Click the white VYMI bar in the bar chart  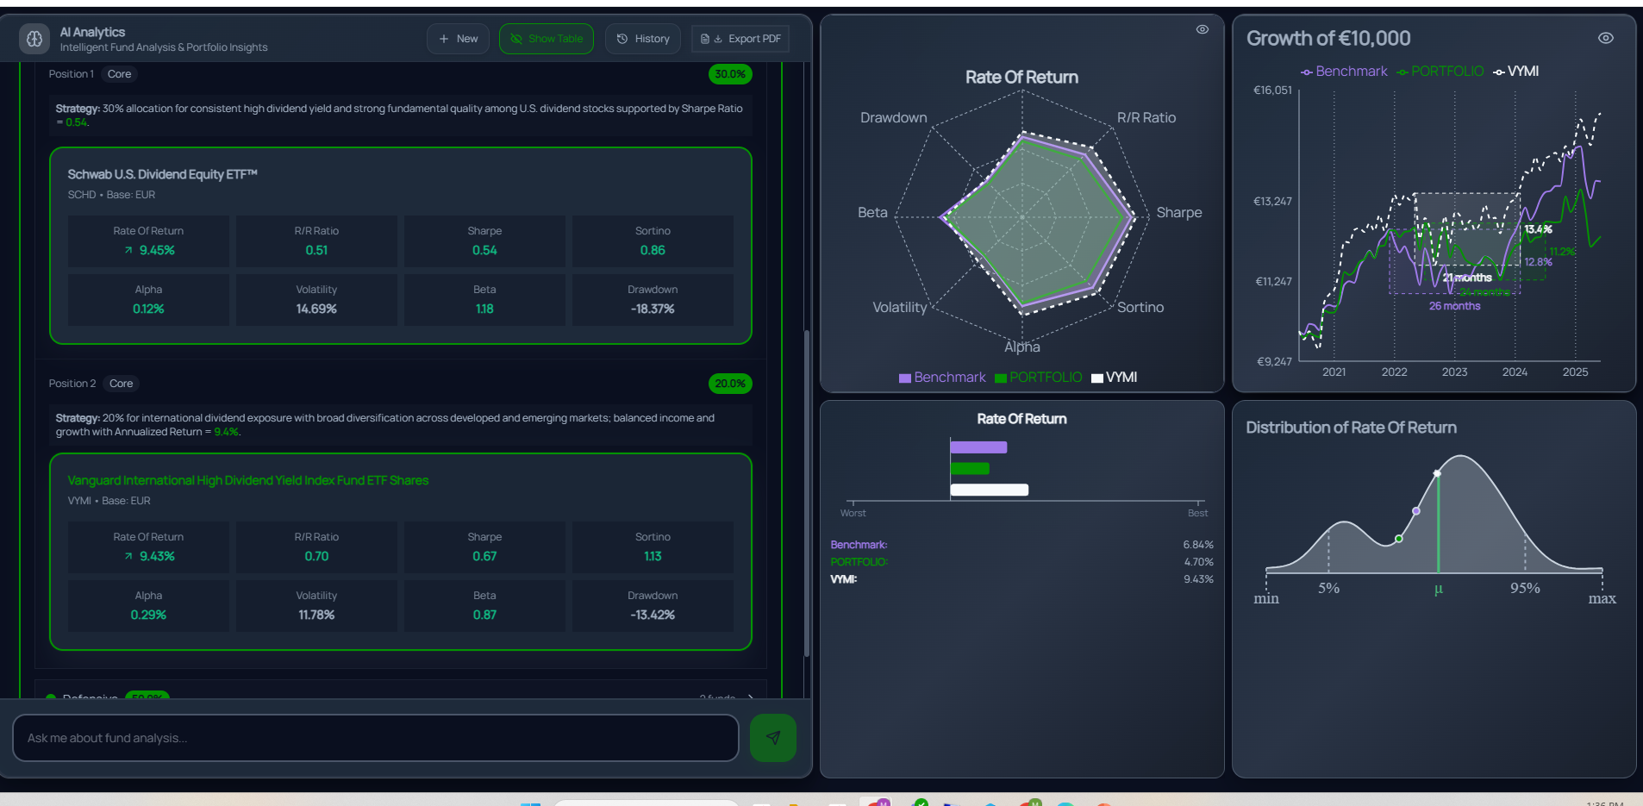(x=990, y=490)
